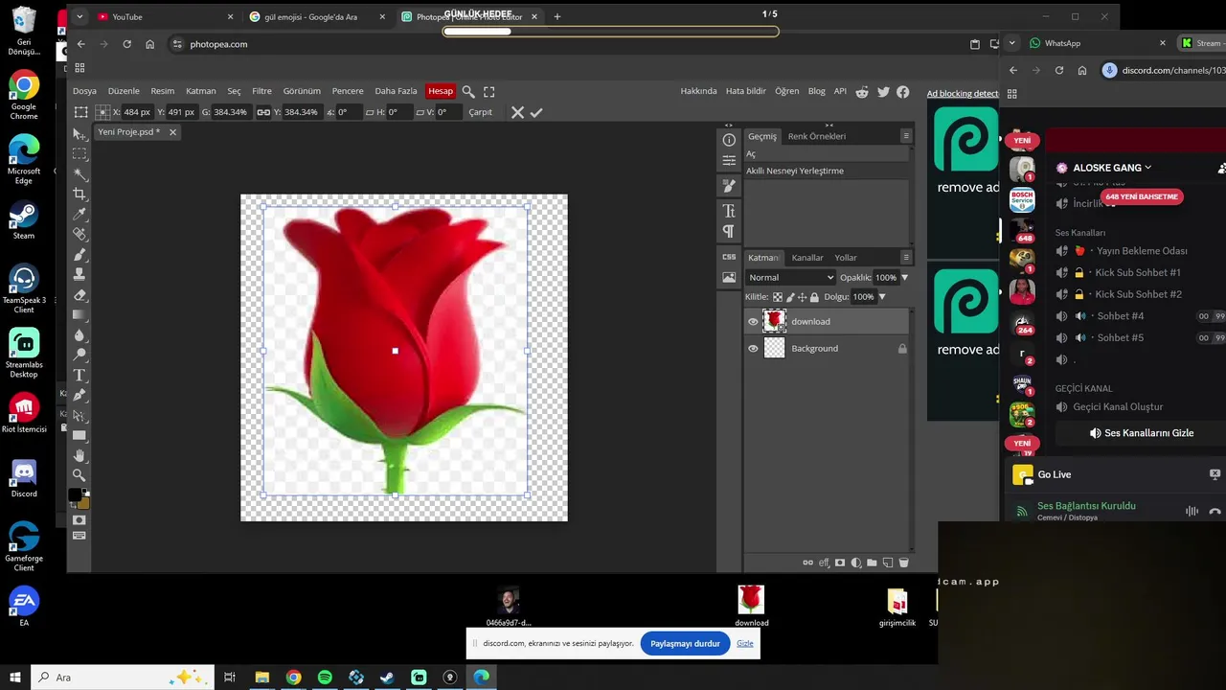The image size is (1226, 690).
Task: Click Ses Kanallarını Gizle button in Discord
Action: (x=1141, y=433)
